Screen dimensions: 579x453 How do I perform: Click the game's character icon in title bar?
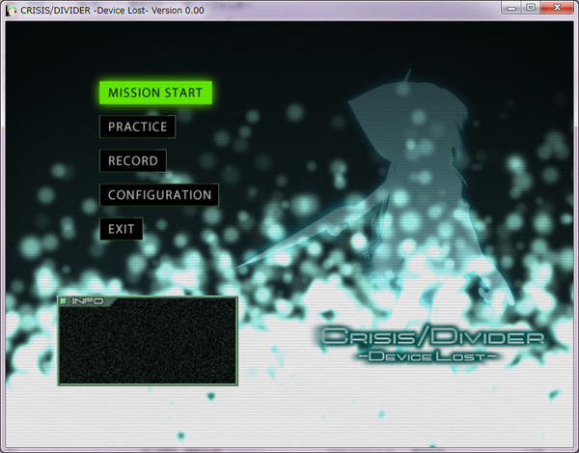coord(12,10)
